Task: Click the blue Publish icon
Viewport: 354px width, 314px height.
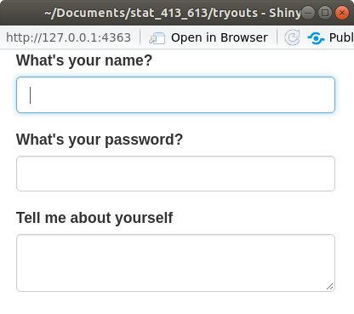Action: pyautogui.click(x=316, y=38)
